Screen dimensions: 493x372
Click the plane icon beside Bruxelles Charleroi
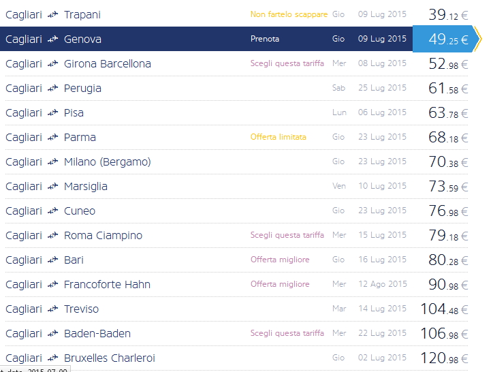53,358
